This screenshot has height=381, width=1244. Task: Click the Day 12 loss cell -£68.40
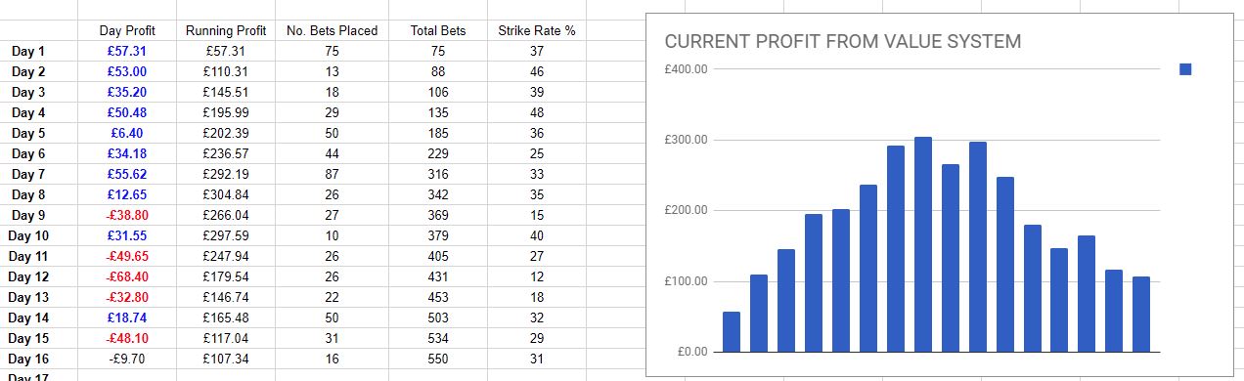click(x=127, y=276)
